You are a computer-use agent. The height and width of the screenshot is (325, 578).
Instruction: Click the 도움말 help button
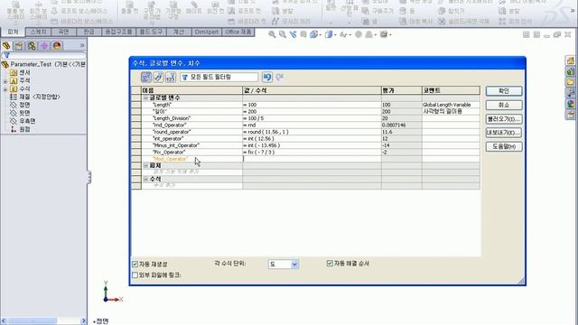tap(504, 146)
